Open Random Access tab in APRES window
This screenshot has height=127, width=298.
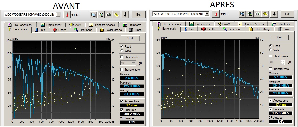[251, 24]
